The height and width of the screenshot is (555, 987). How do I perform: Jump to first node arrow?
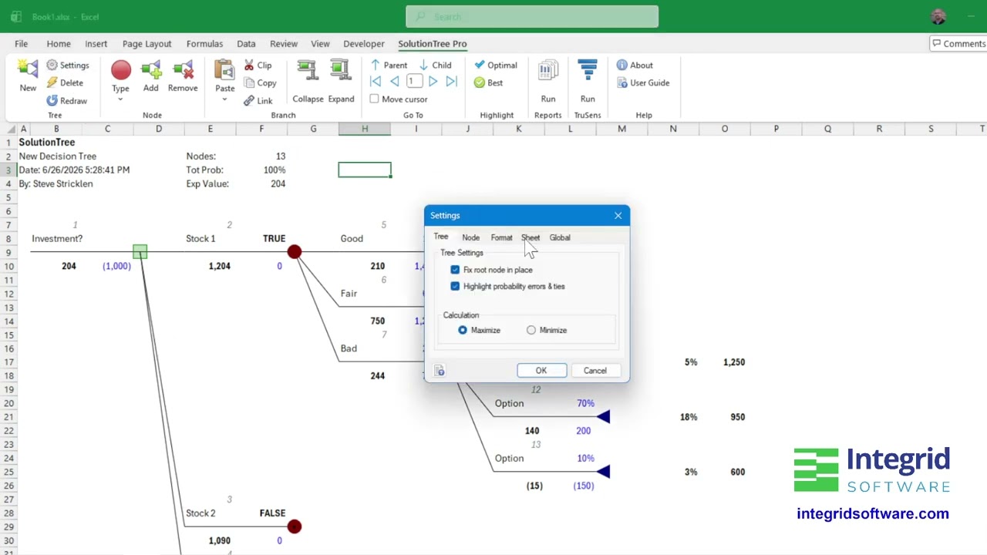tap(376, 82)
